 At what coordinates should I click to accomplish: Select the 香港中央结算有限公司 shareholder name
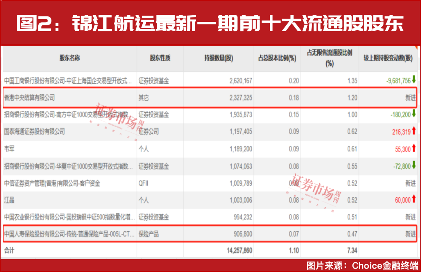[30, 98]
